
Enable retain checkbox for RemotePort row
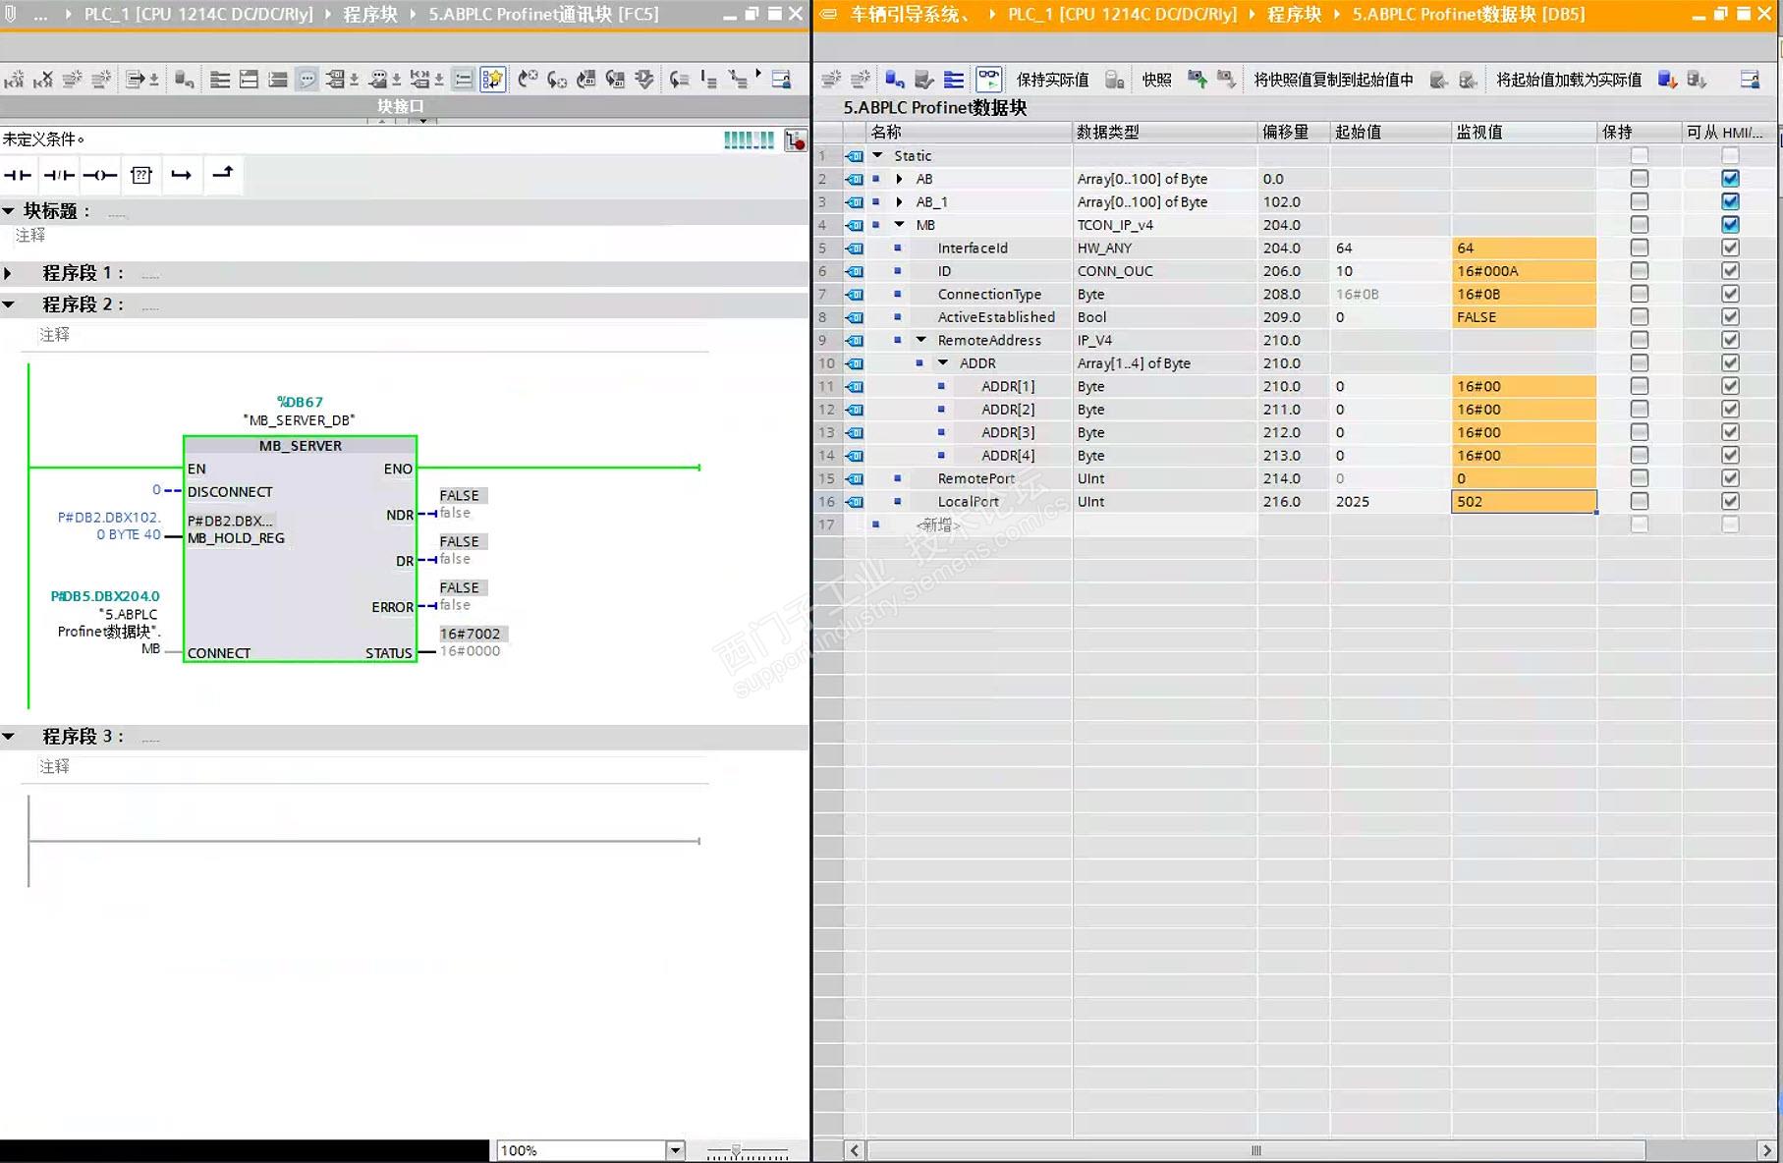(1639, 478)
